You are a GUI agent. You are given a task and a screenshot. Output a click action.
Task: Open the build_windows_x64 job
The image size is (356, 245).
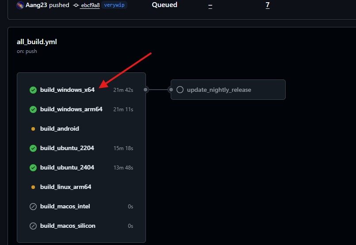67,90
